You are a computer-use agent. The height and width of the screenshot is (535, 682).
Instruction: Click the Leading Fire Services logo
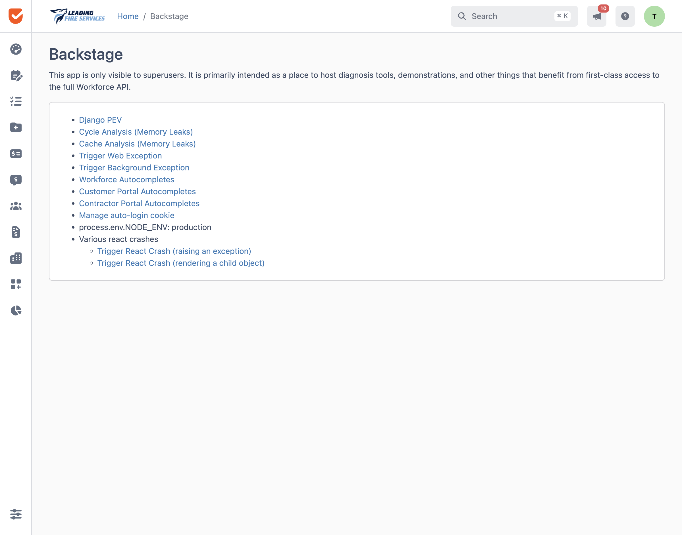tap(77, 16)
